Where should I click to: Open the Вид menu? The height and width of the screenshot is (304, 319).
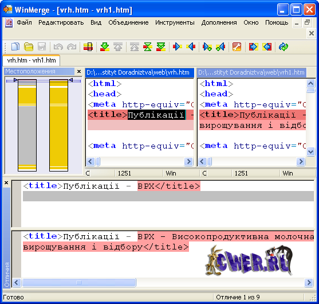(96, 22)
